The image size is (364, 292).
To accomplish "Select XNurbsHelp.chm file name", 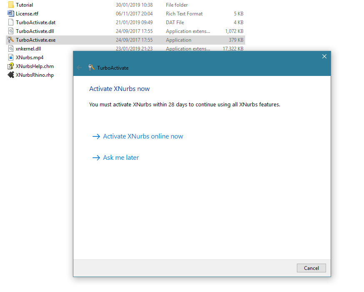I will (35, 66).
